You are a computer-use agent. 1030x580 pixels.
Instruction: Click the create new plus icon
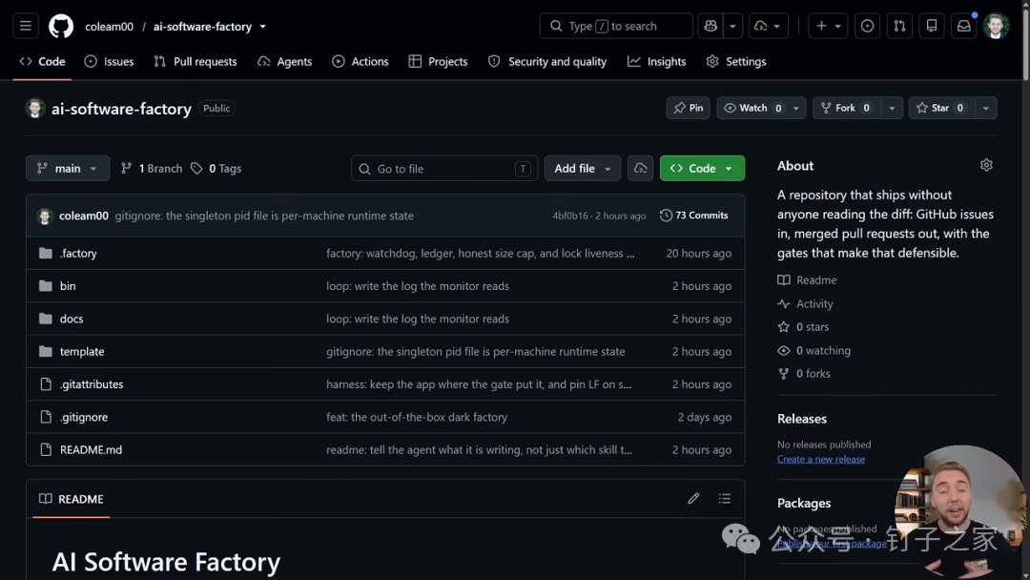821,27
